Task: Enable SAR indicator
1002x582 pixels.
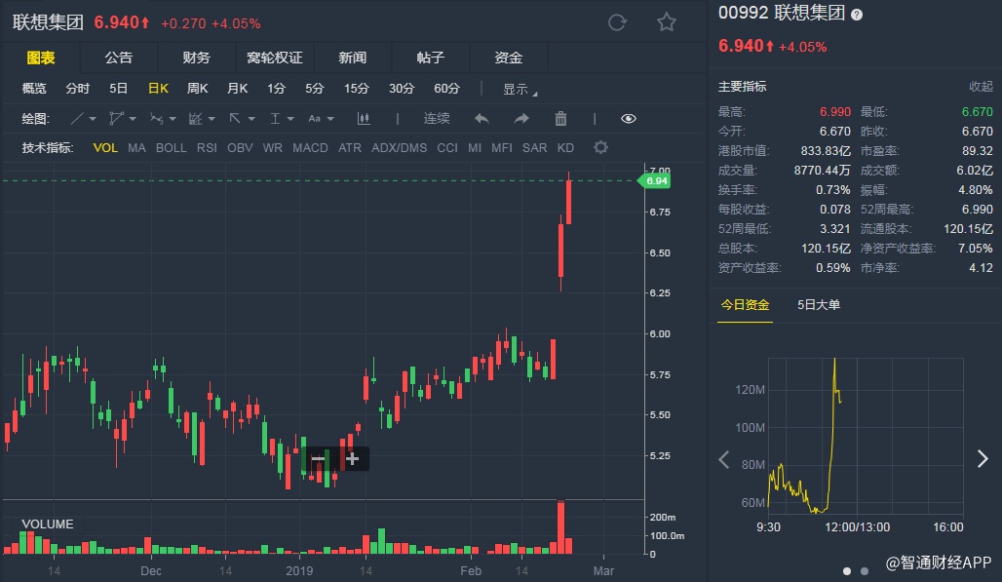Action: (x=535, y=147)
